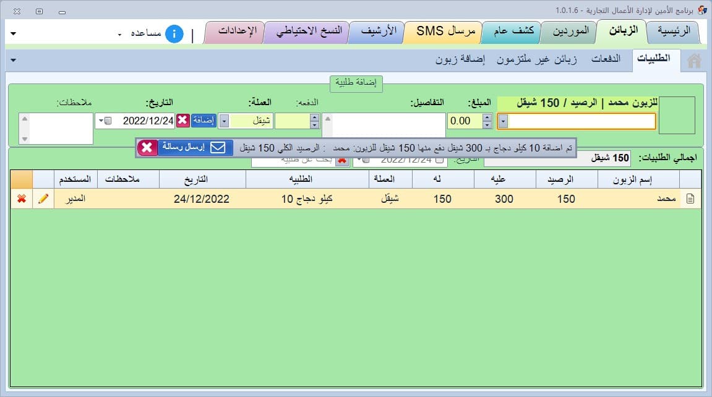Click the up arrow of the التفاصيل details box scrollbar
This screenshot has width=712, height=397.
(328, 119)
